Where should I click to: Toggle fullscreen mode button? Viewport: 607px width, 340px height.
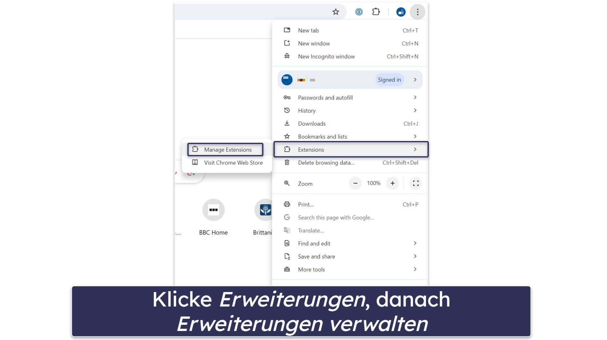(416, 183)
